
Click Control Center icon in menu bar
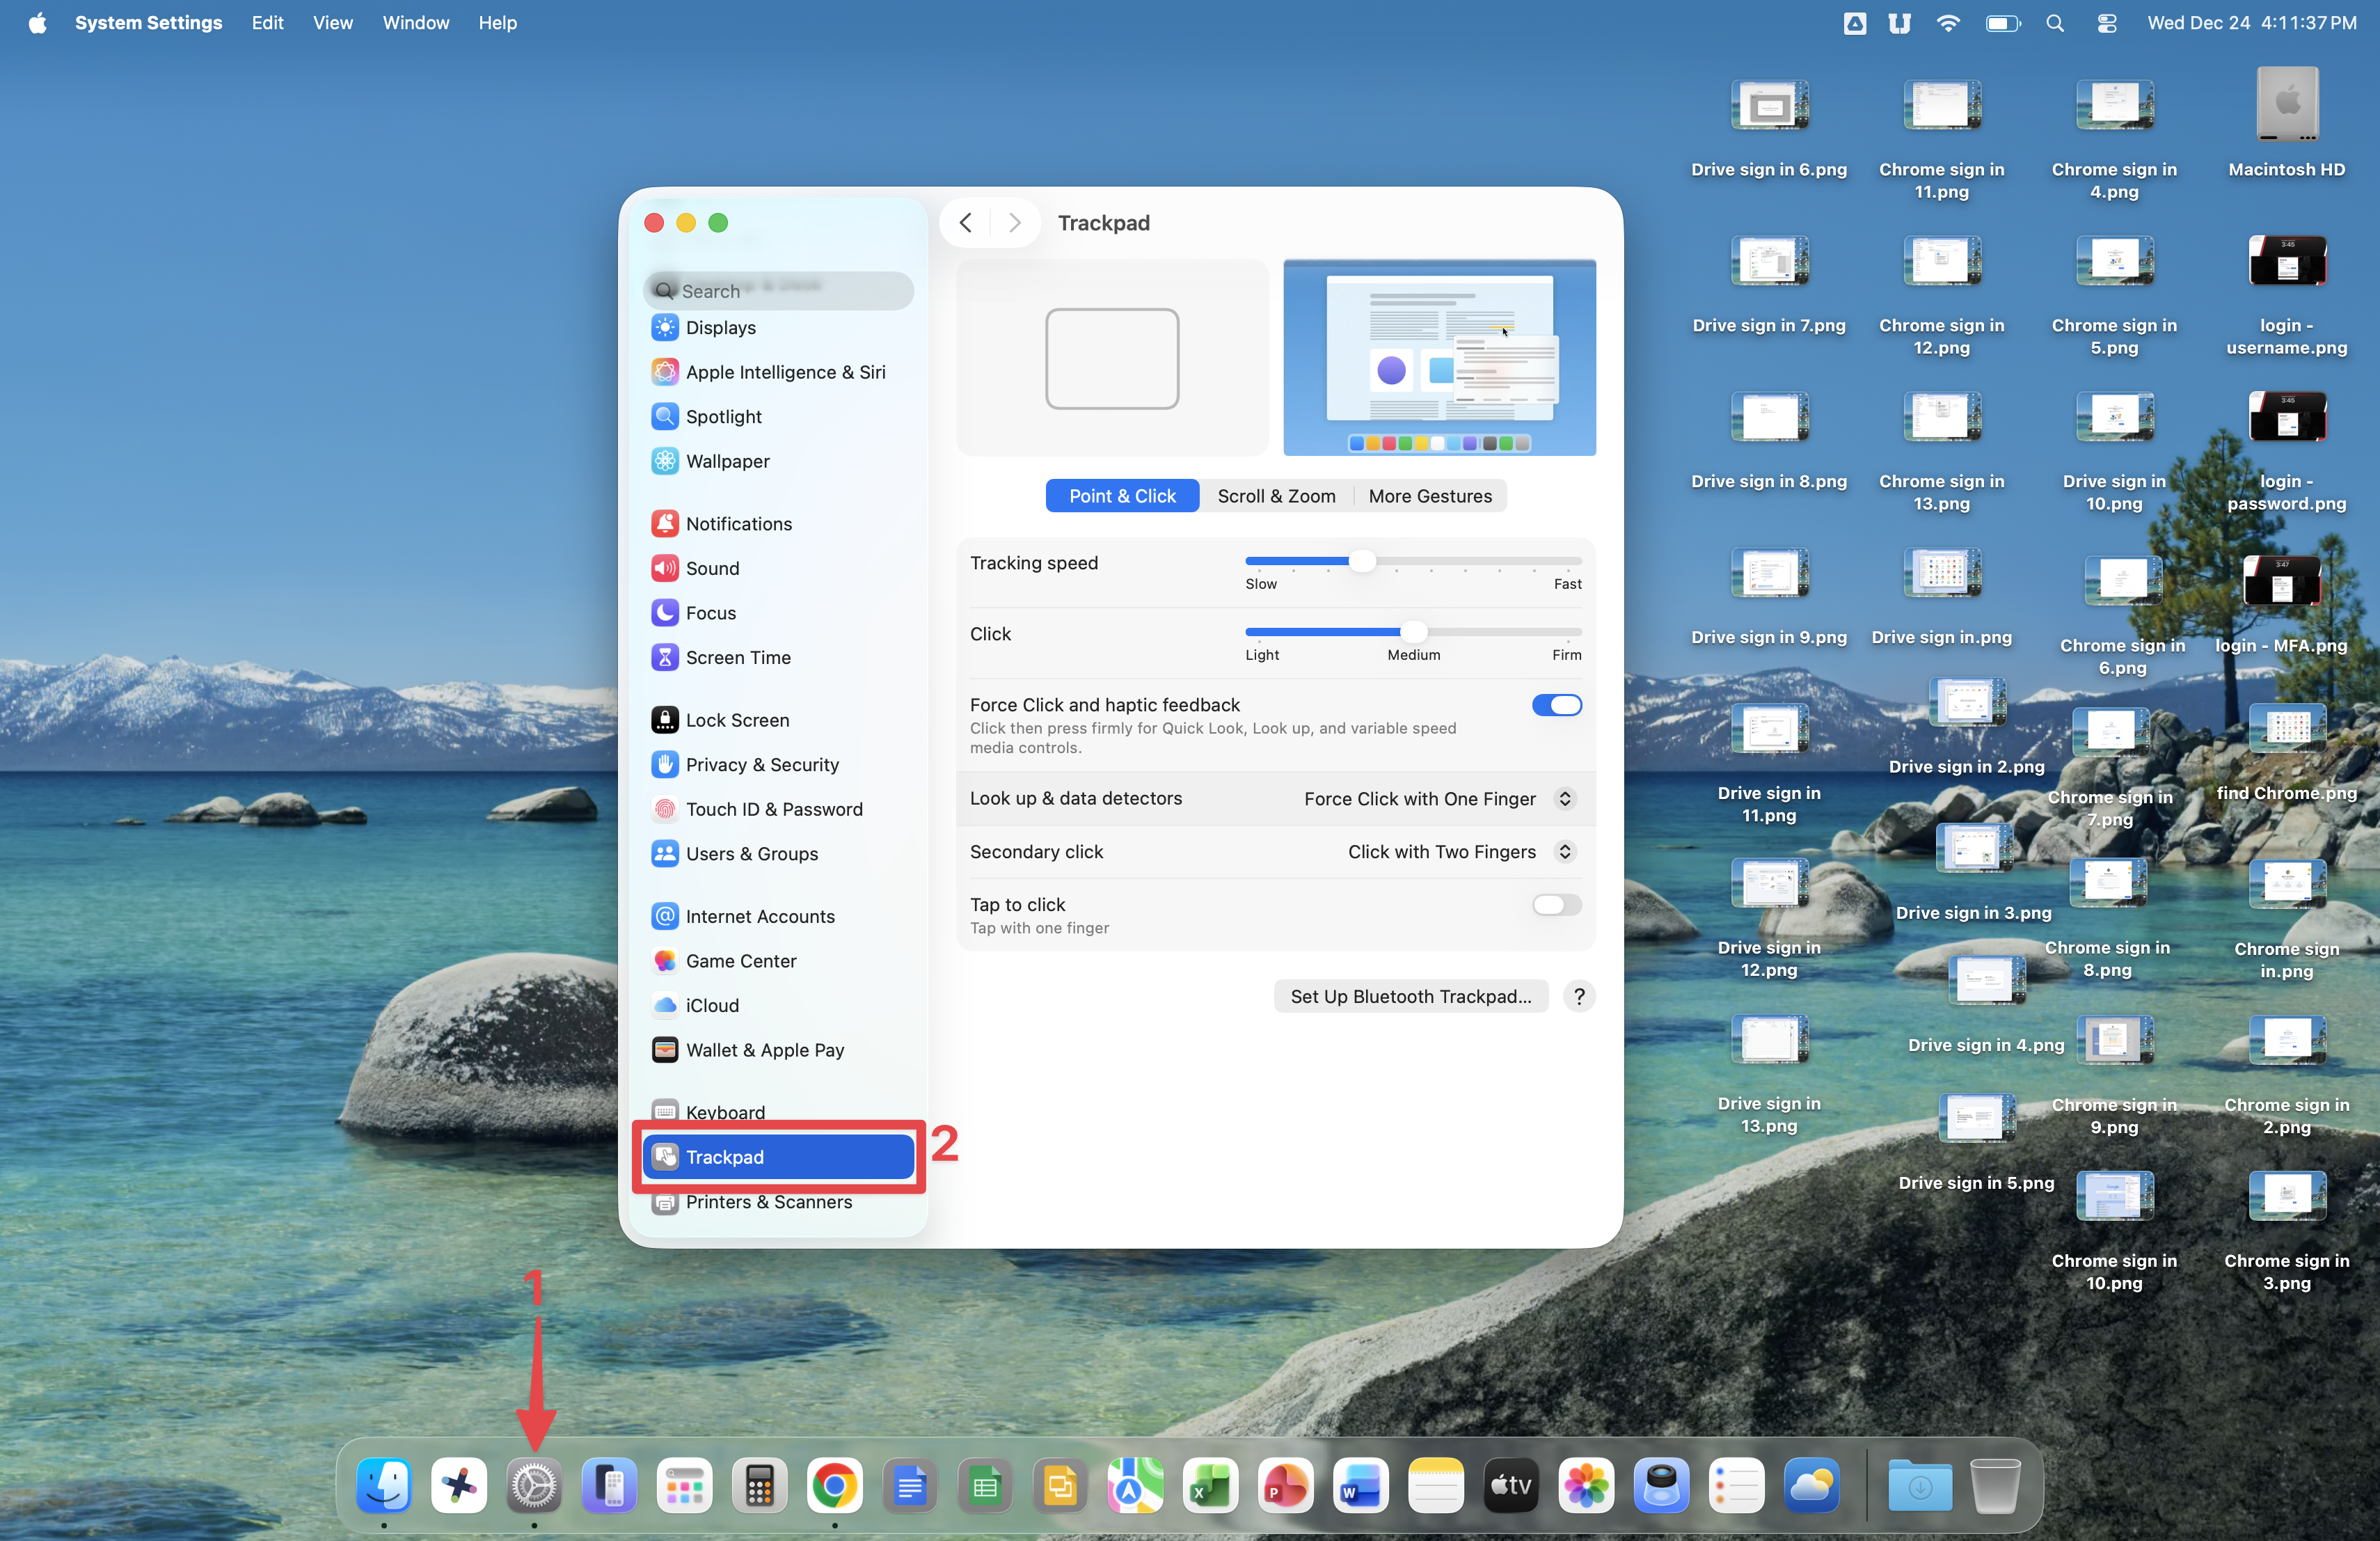point(2106,23)
